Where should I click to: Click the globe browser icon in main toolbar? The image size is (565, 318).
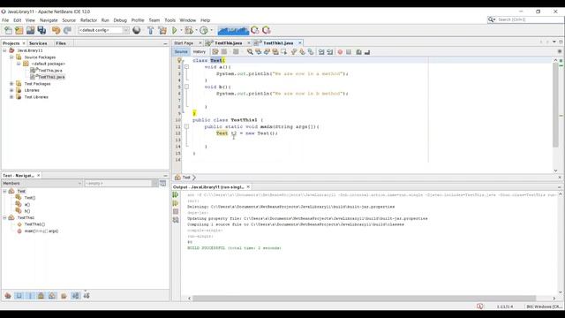tap(137, 30)
